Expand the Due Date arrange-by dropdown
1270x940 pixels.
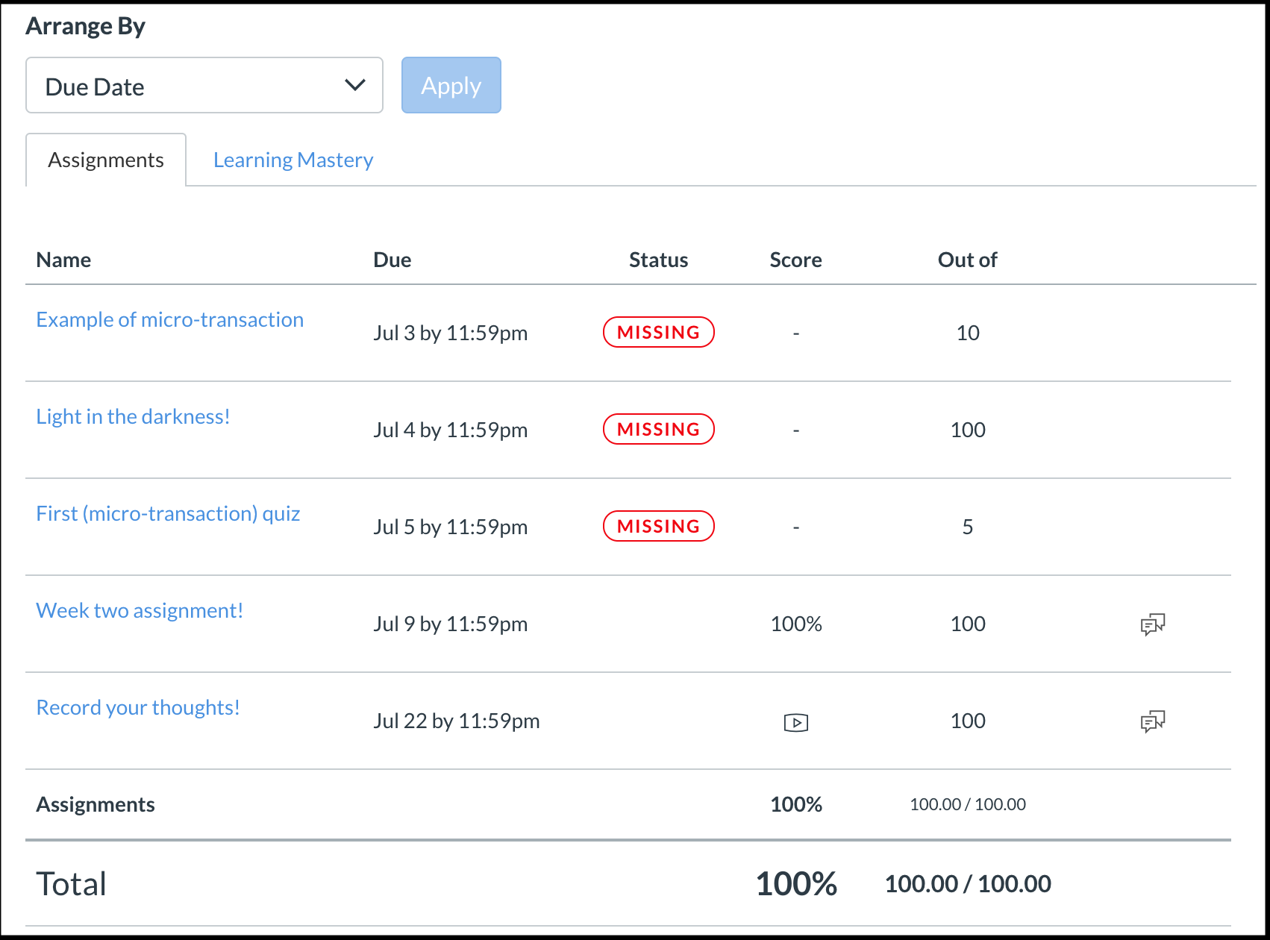[204, 86]
